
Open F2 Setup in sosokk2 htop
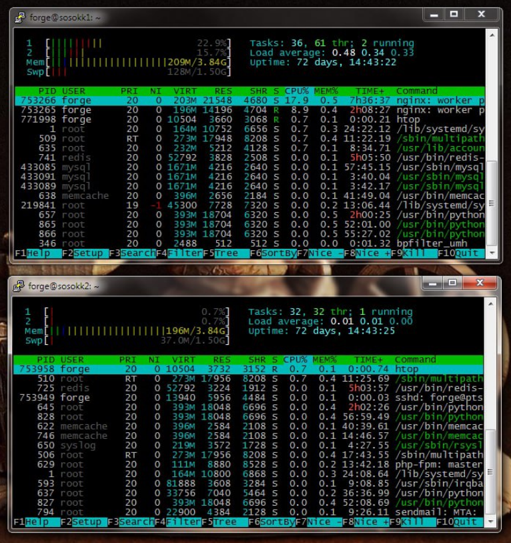tap(84, 522)
